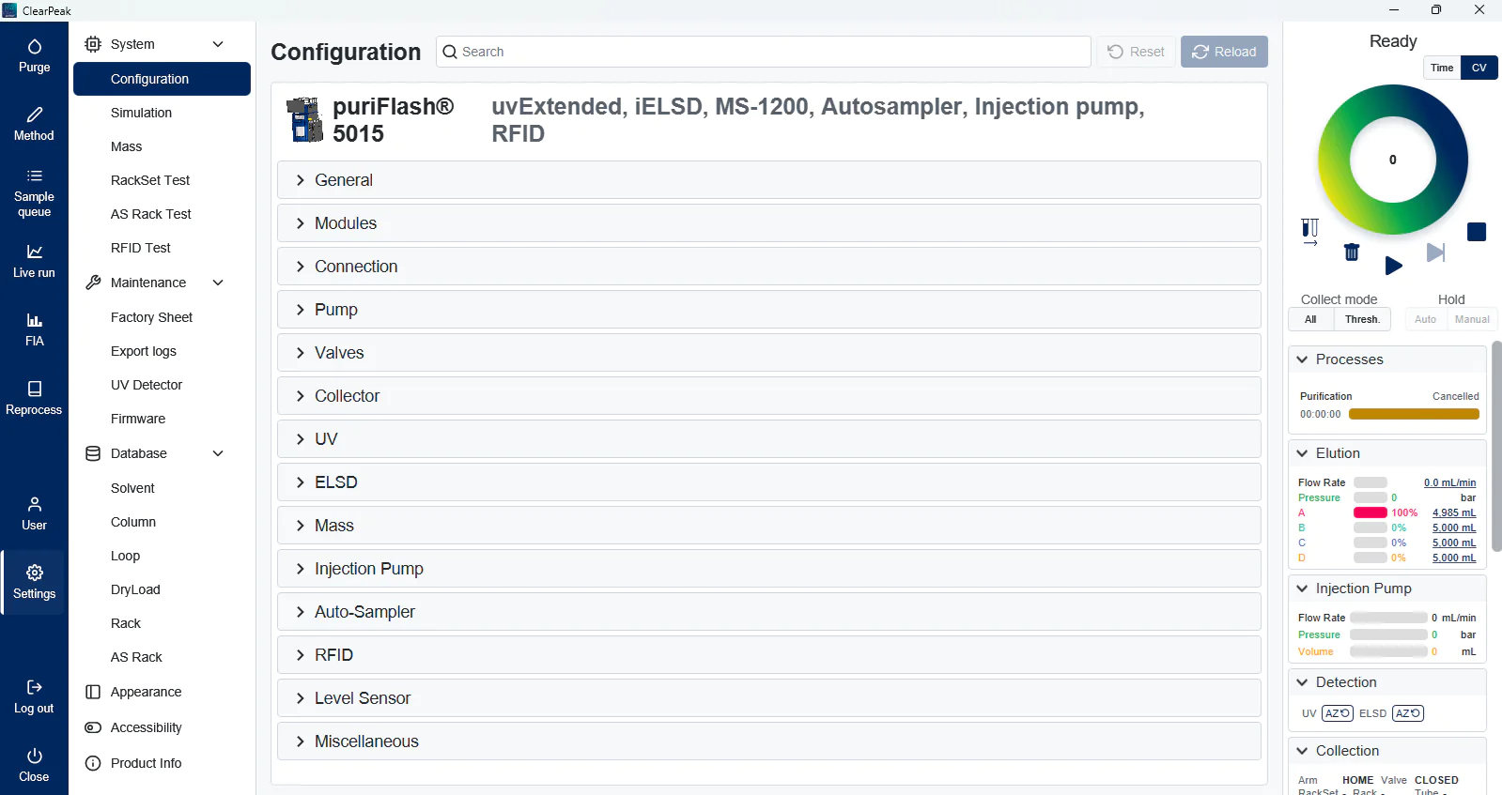Open the Method editor icon

pyautogui.click(x=35, y=115)
